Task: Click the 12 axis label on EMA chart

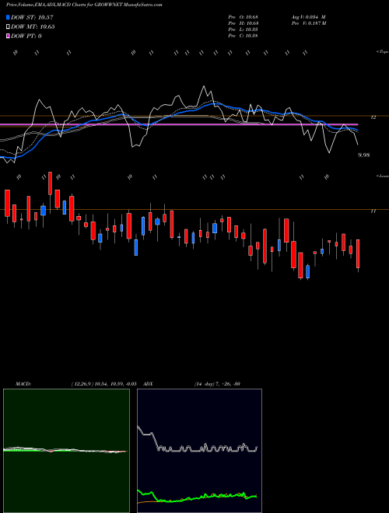Action: 373,117
